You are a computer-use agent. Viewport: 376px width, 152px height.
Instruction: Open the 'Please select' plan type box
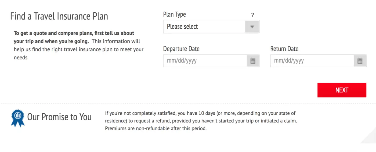(x=211, y=27)
